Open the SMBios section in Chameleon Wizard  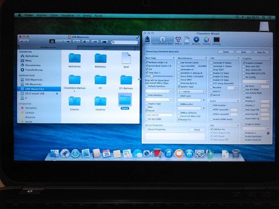tap(178, 40)
